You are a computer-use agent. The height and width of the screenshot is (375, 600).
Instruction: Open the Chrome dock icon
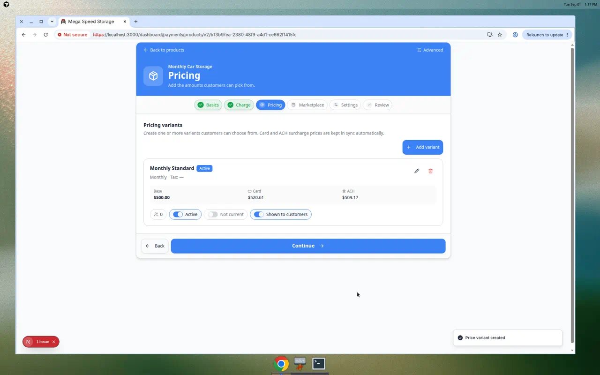pos(281,363)
